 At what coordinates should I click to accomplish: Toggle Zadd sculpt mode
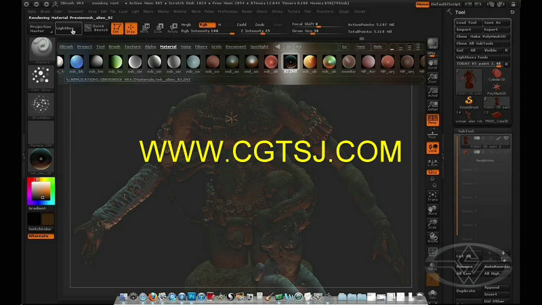point(241,24)
